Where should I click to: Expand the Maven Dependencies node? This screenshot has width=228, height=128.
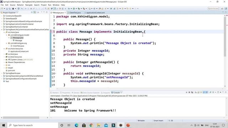pos(4,62)
